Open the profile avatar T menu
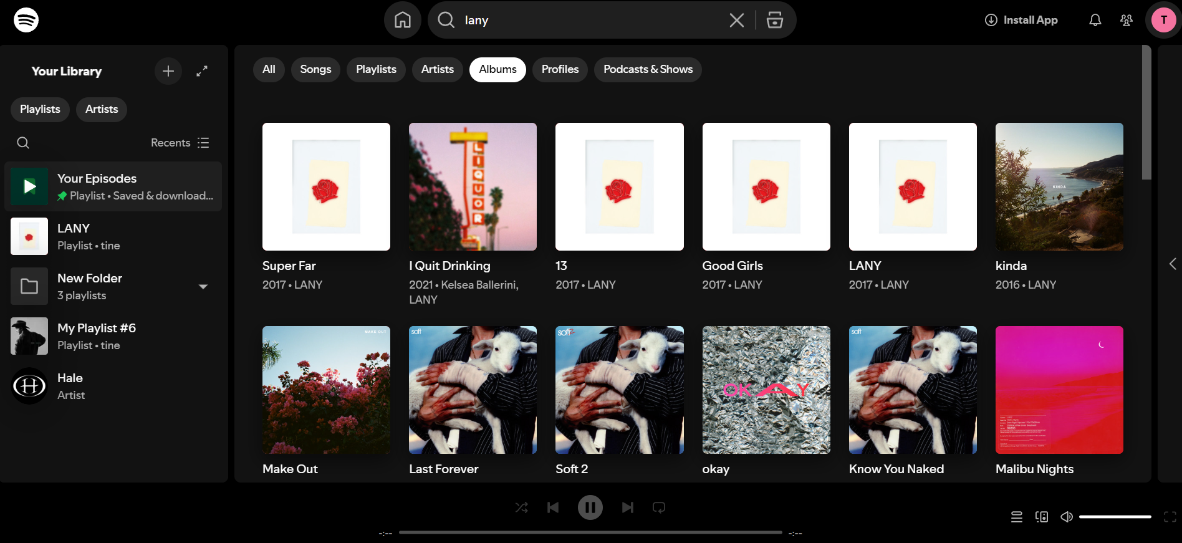 1163,20
